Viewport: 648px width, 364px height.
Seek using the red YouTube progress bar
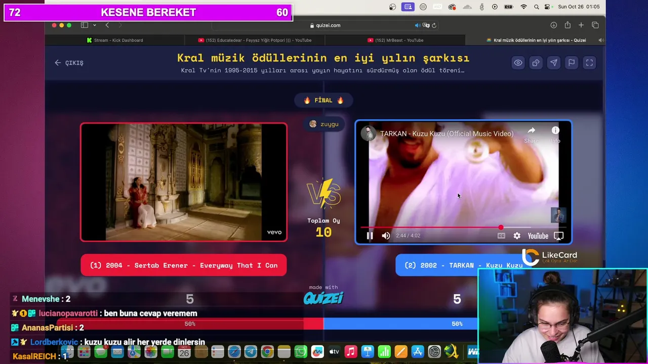(463, 227)
